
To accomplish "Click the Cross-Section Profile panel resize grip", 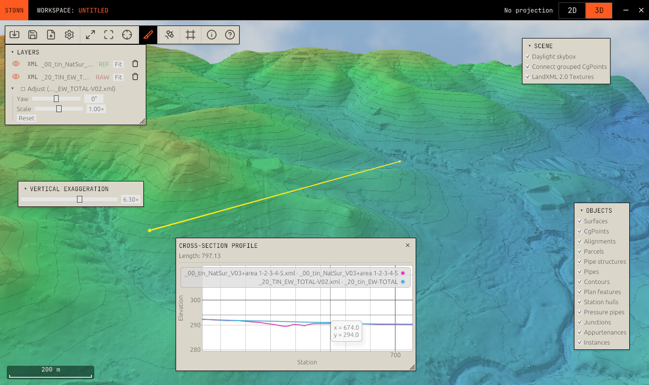I will [x=412, y=367].
